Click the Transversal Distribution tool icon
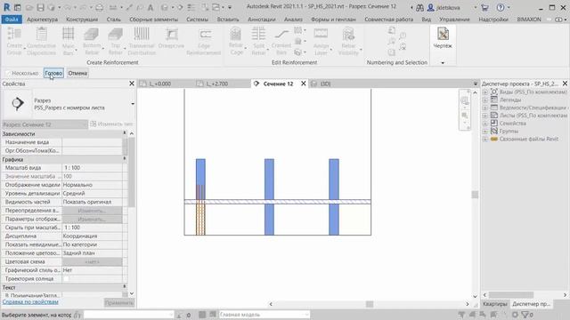The width and height of the screenshot is (570, 320). tap(142, 34)
